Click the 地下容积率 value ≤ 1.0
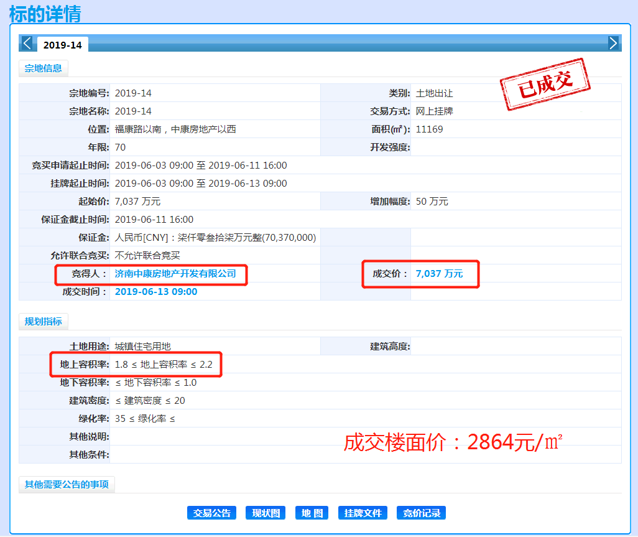The width and height of the screenshot is (638, 537). point(156,382)
